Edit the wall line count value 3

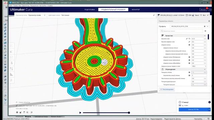[199, 75]
